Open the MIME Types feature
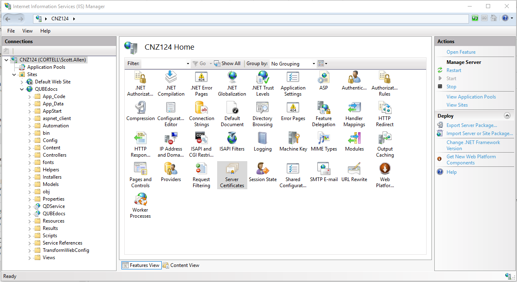The height and width of the screenshot is (282, 517). click(x=323, y=141)
